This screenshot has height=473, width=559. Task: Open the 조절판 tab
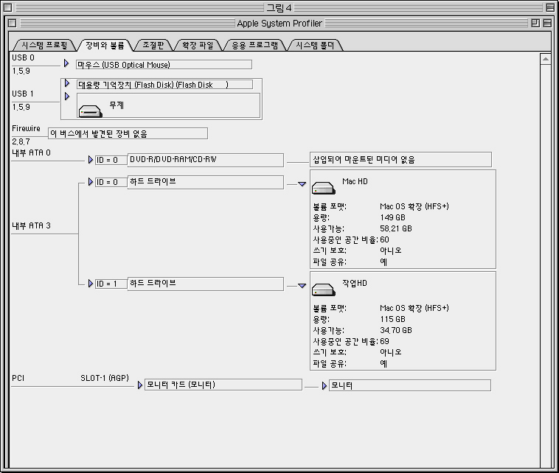(x=153, y=45)
